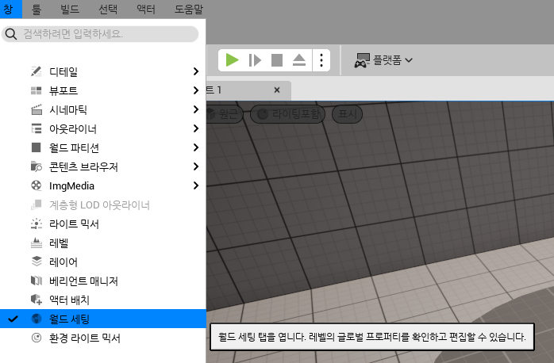Open the 툴 menu
The image size is (554, 363).
coord(37,9)
